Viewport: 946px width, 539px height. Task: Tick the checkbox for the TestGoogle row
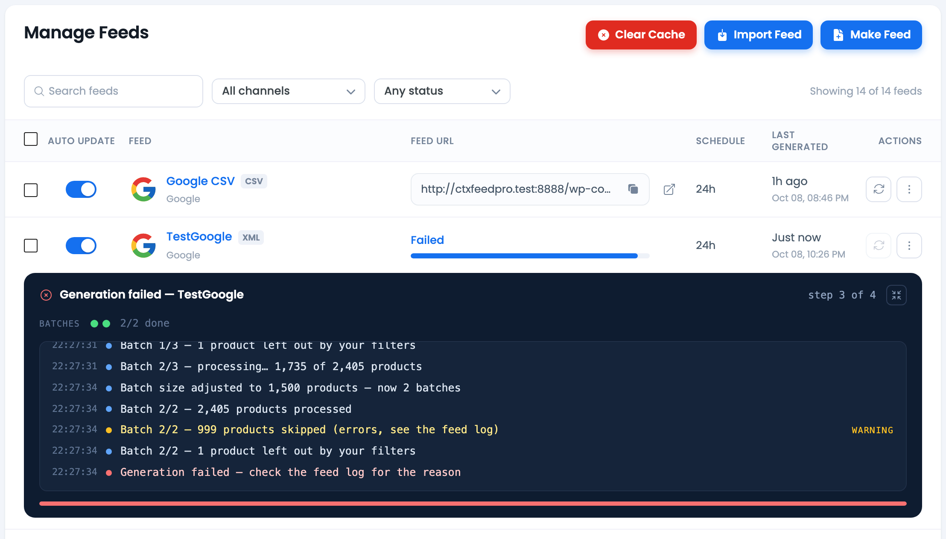(x=31, y=246)
